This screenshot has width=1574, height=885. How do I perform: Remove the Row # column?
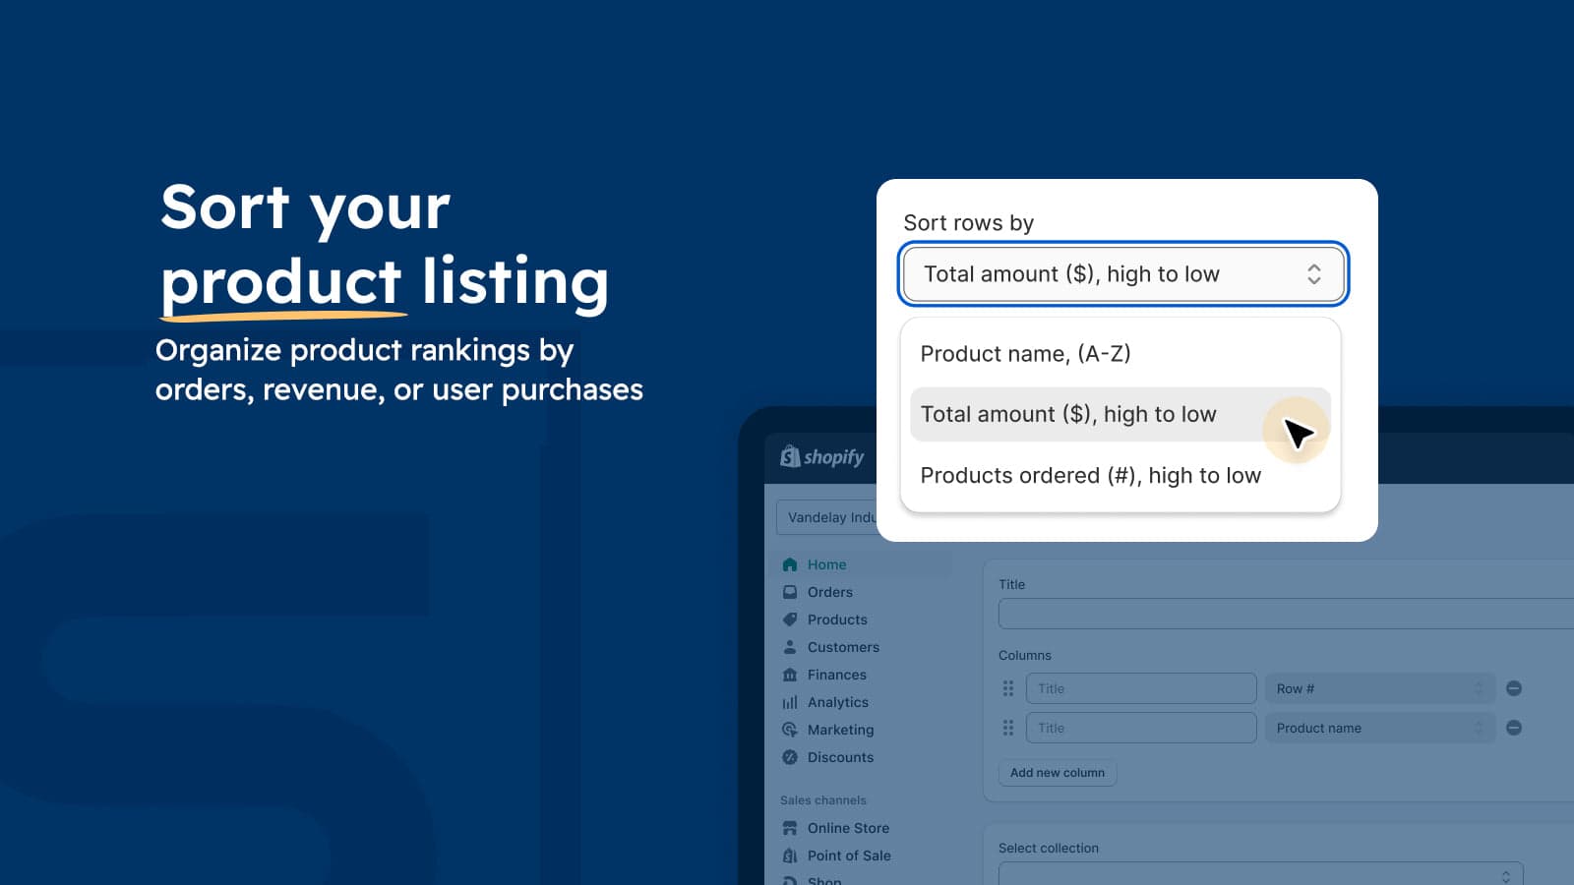coord(1514,688)
